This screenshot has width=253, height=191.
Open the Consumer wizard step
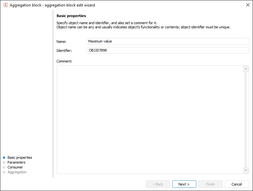click(x=15, y=167)
